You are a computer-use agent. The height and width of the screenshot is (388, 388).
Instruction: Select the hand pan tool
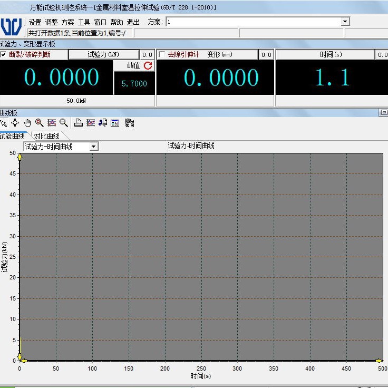[x=27, y=123]
